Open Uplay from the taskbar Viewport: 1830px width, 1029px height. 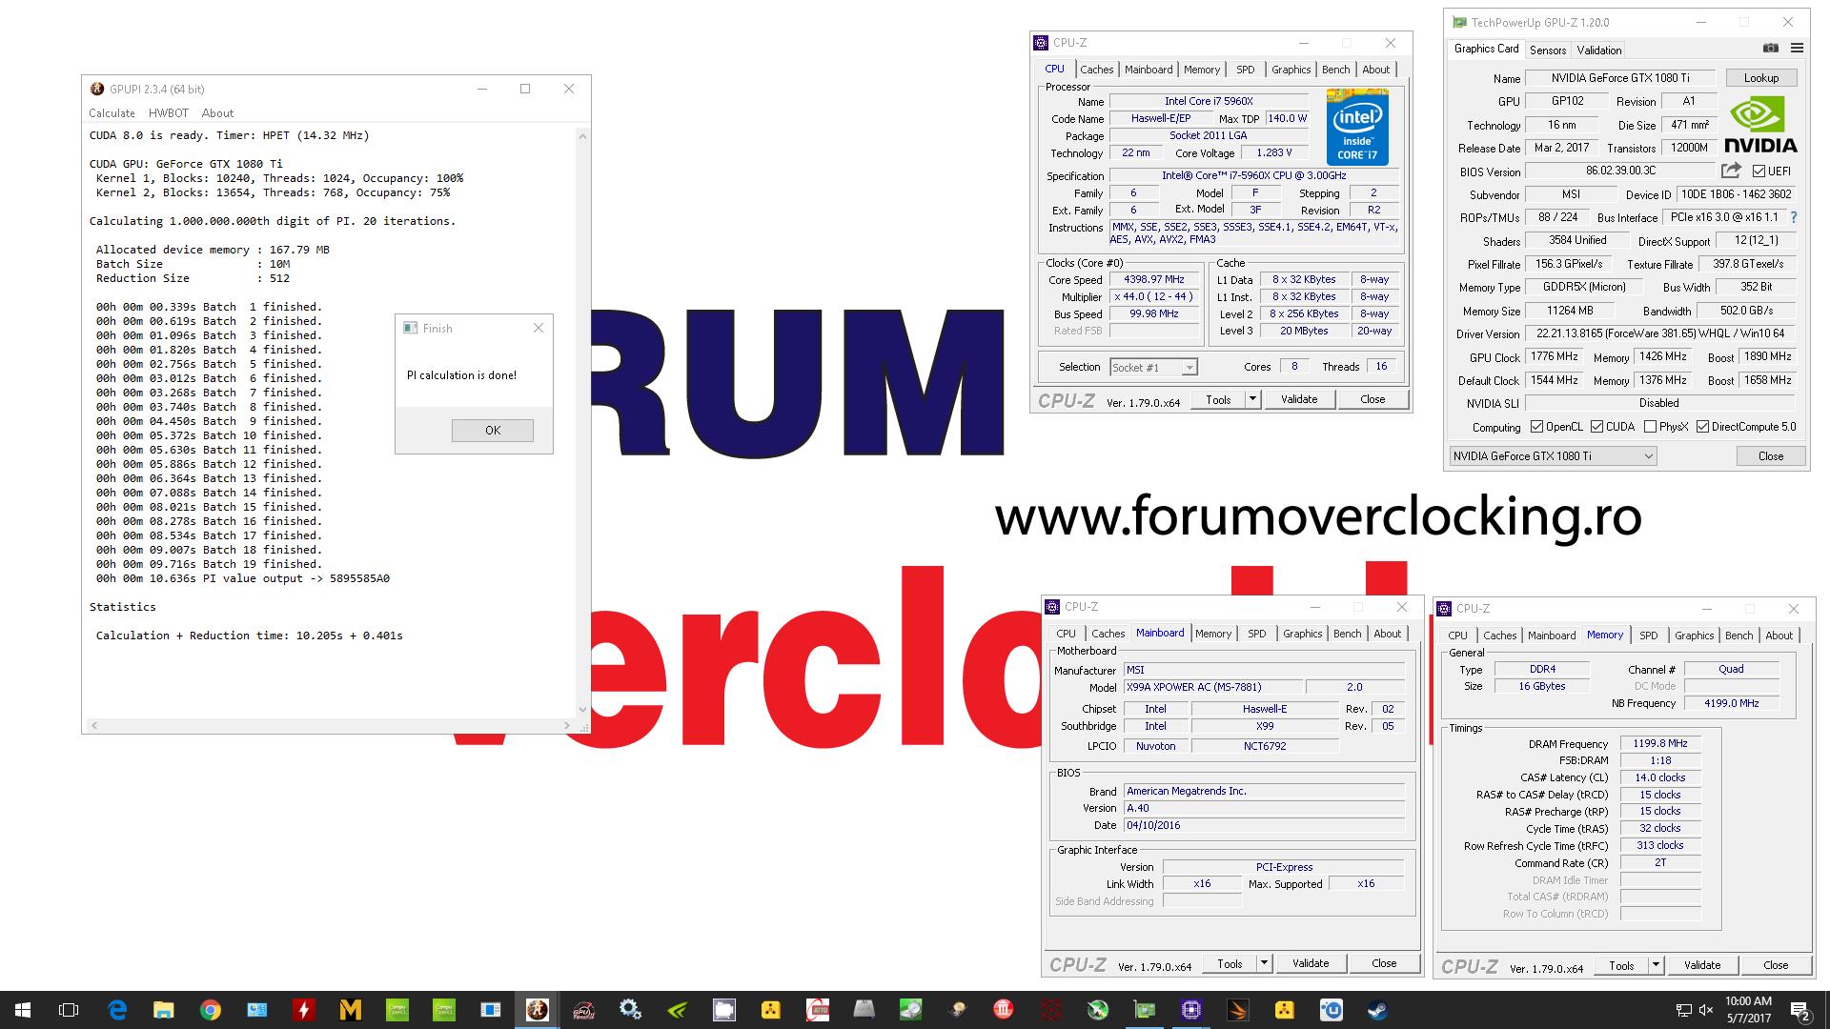(x=1332, y=1010)
